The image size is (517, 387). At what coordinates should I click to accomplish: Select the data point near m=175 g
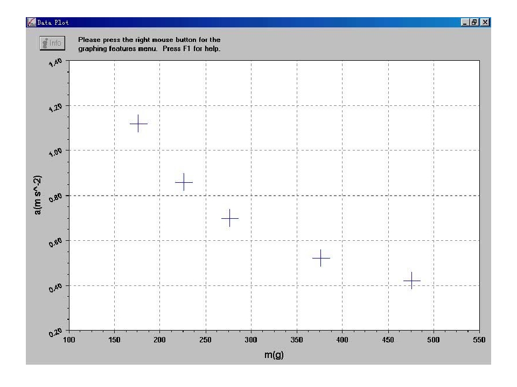[138, 124]
